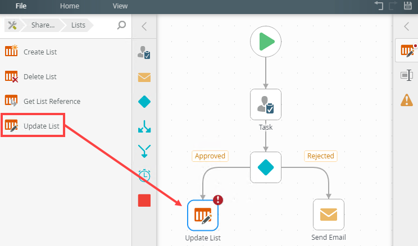Select the Delete List step

pyautogui.click(x=40, y=77)
